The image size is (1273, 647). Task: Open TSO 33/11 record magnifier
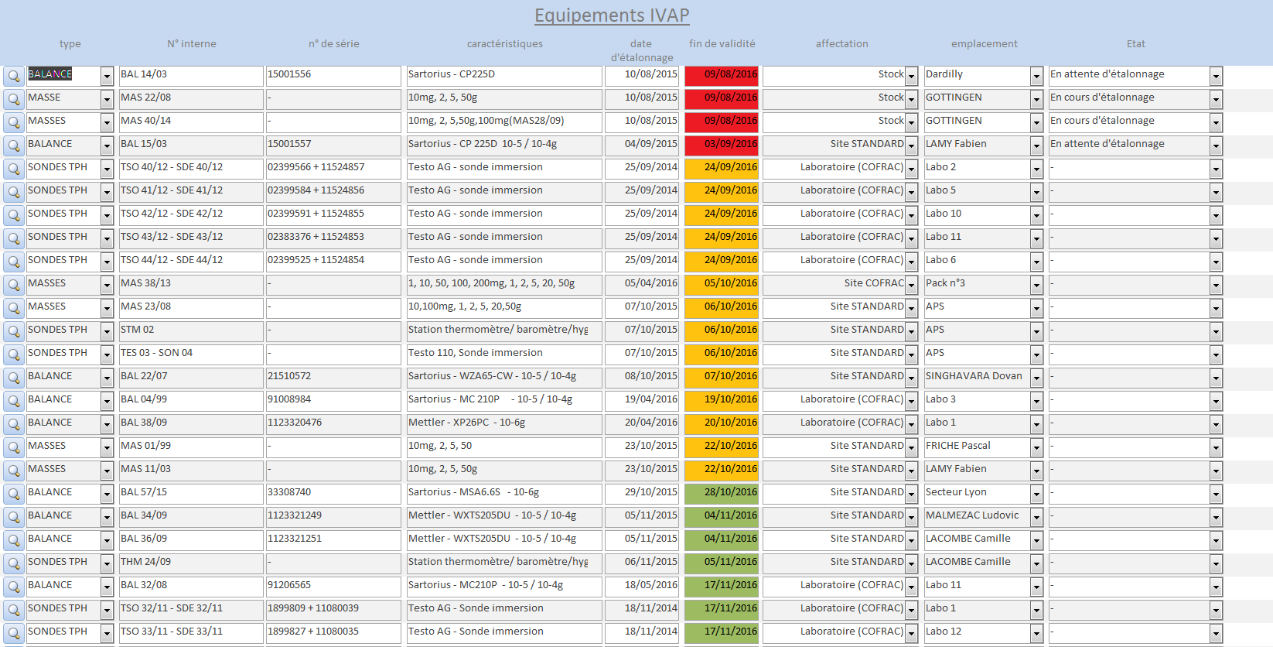pos(13,633)
